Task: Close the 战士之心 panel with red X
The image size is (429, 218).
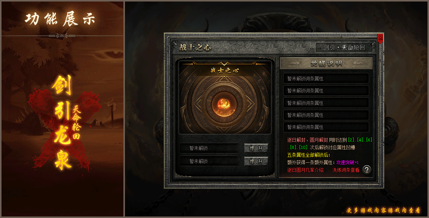Action: coord(380,38)
